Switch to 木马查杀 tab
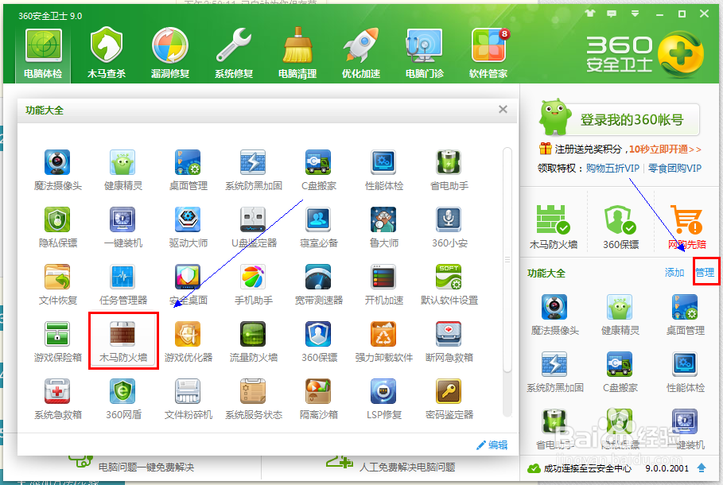The height and width of the screenshot is (485, 723). pyautogui.click(x=107, y=54)
